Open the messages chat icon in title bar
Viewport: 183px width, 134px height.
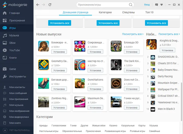click(157, 5)
